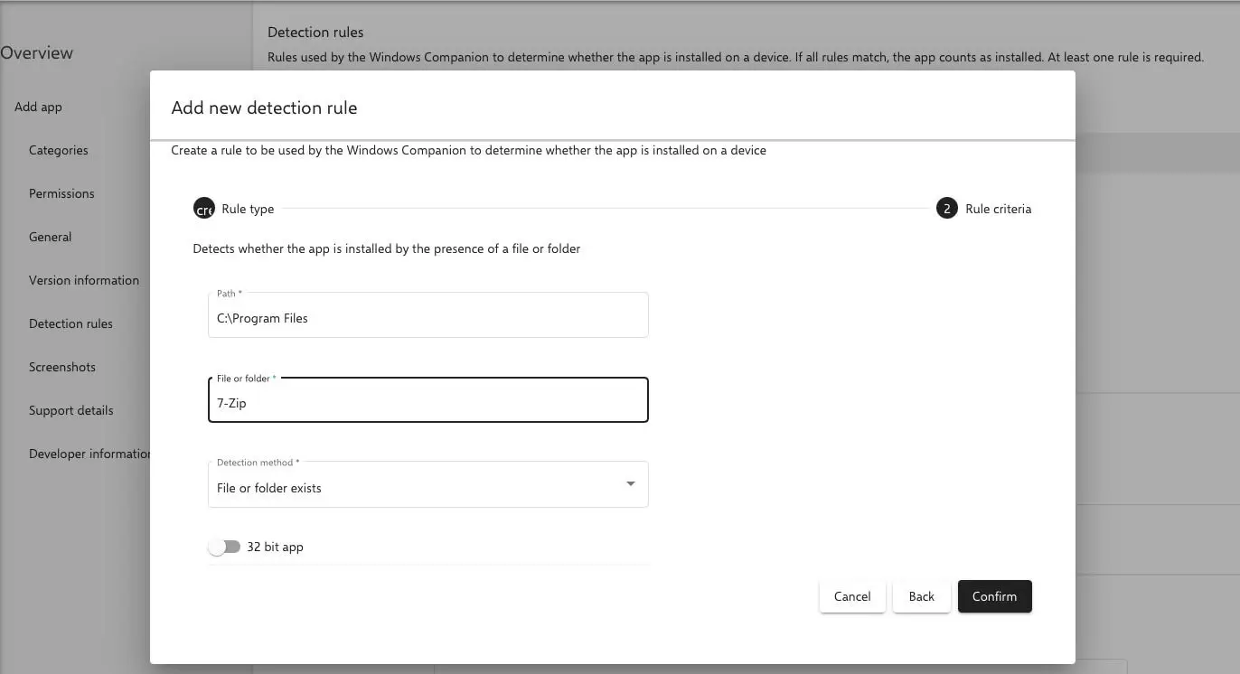Screen dimensions: 1240x674
Task: Focus the File or folder text field
Action: (427, 403)
